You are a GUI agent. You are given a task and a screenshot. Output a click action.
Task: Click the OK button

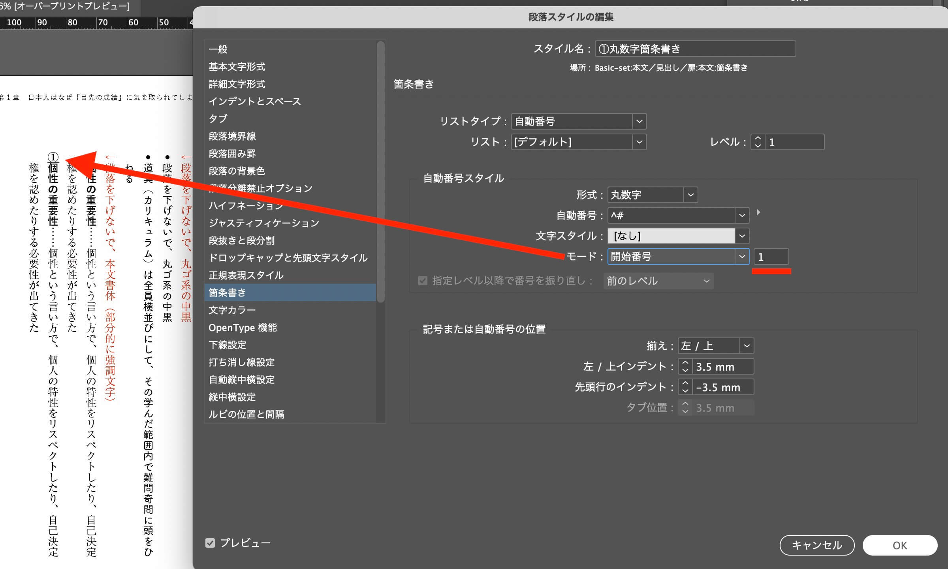tap(899, 545)
